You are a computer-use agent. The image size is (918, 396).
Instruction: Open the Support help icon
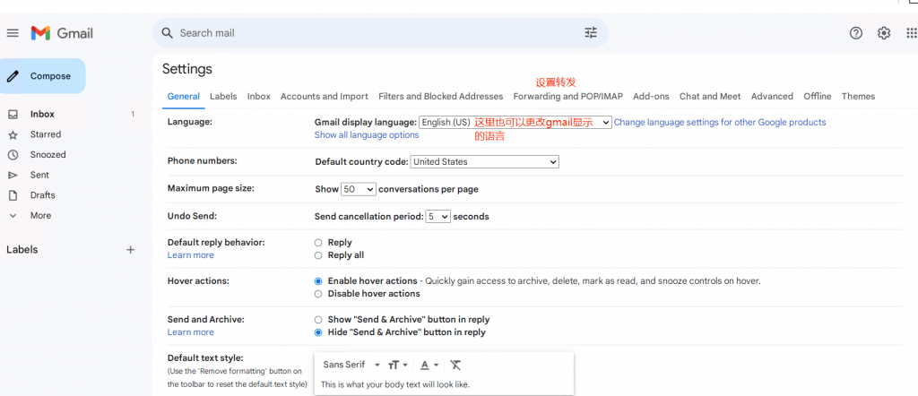point(856,33)
